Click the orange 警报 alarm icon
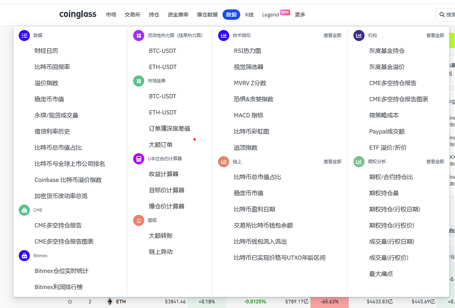The height and width of the screenshot is (308, 455). (x=139, y=220)
